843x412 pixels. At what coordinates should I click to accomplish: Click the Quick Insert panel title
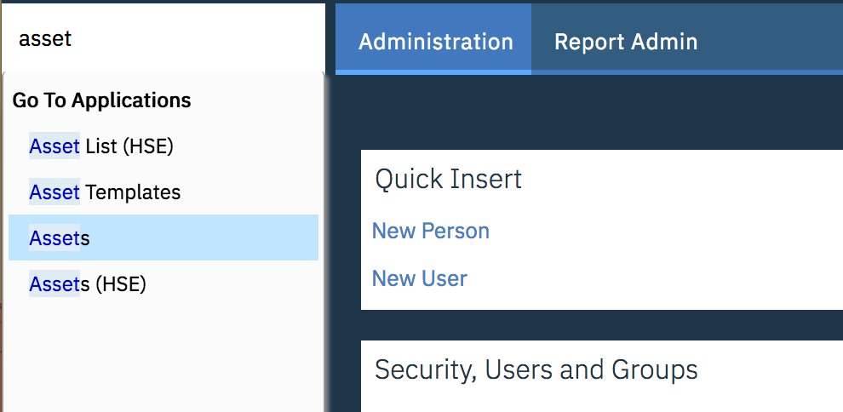(x=449, y=179)
